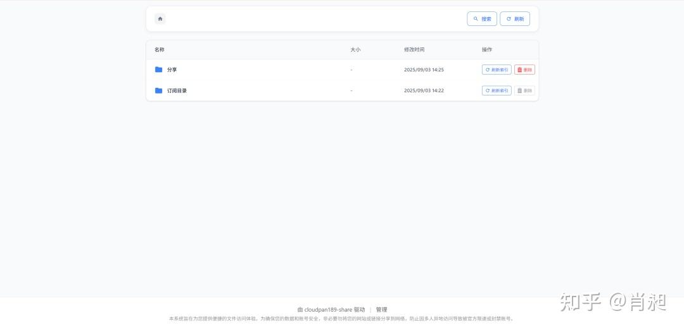The width and height of the screenshot is (684, 330).
Task: Click the 操作 column header
Action: (x=486, y=49)
